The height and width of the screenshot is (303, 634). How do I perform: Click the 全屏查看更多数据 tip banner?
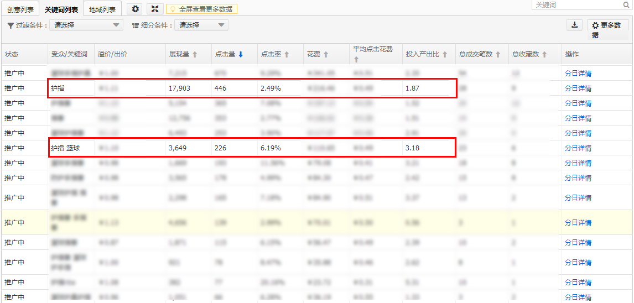(201, 9)
